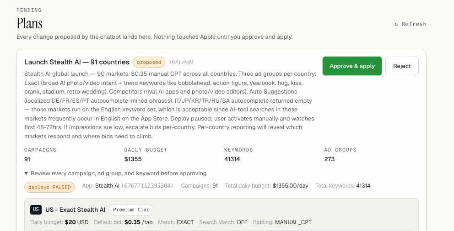
Task: Click the 'Search Match: OFF' text
Action: point(223,222)
